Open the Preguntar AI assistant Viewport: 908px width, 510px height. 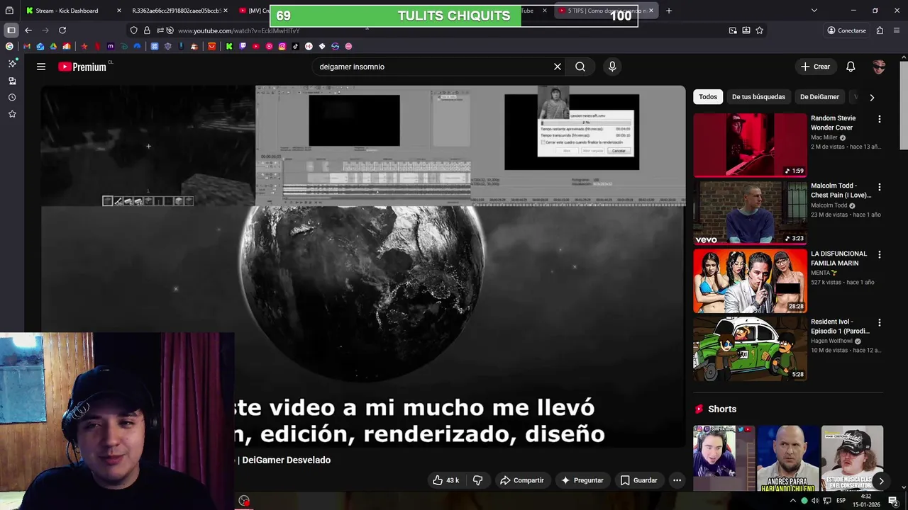tap(582, 480)
